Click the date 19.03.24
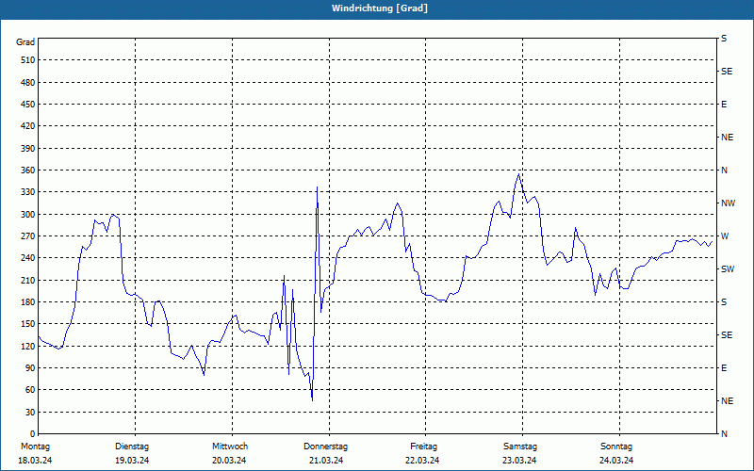This screenshot has height=471, width=754. click(132, 461)
